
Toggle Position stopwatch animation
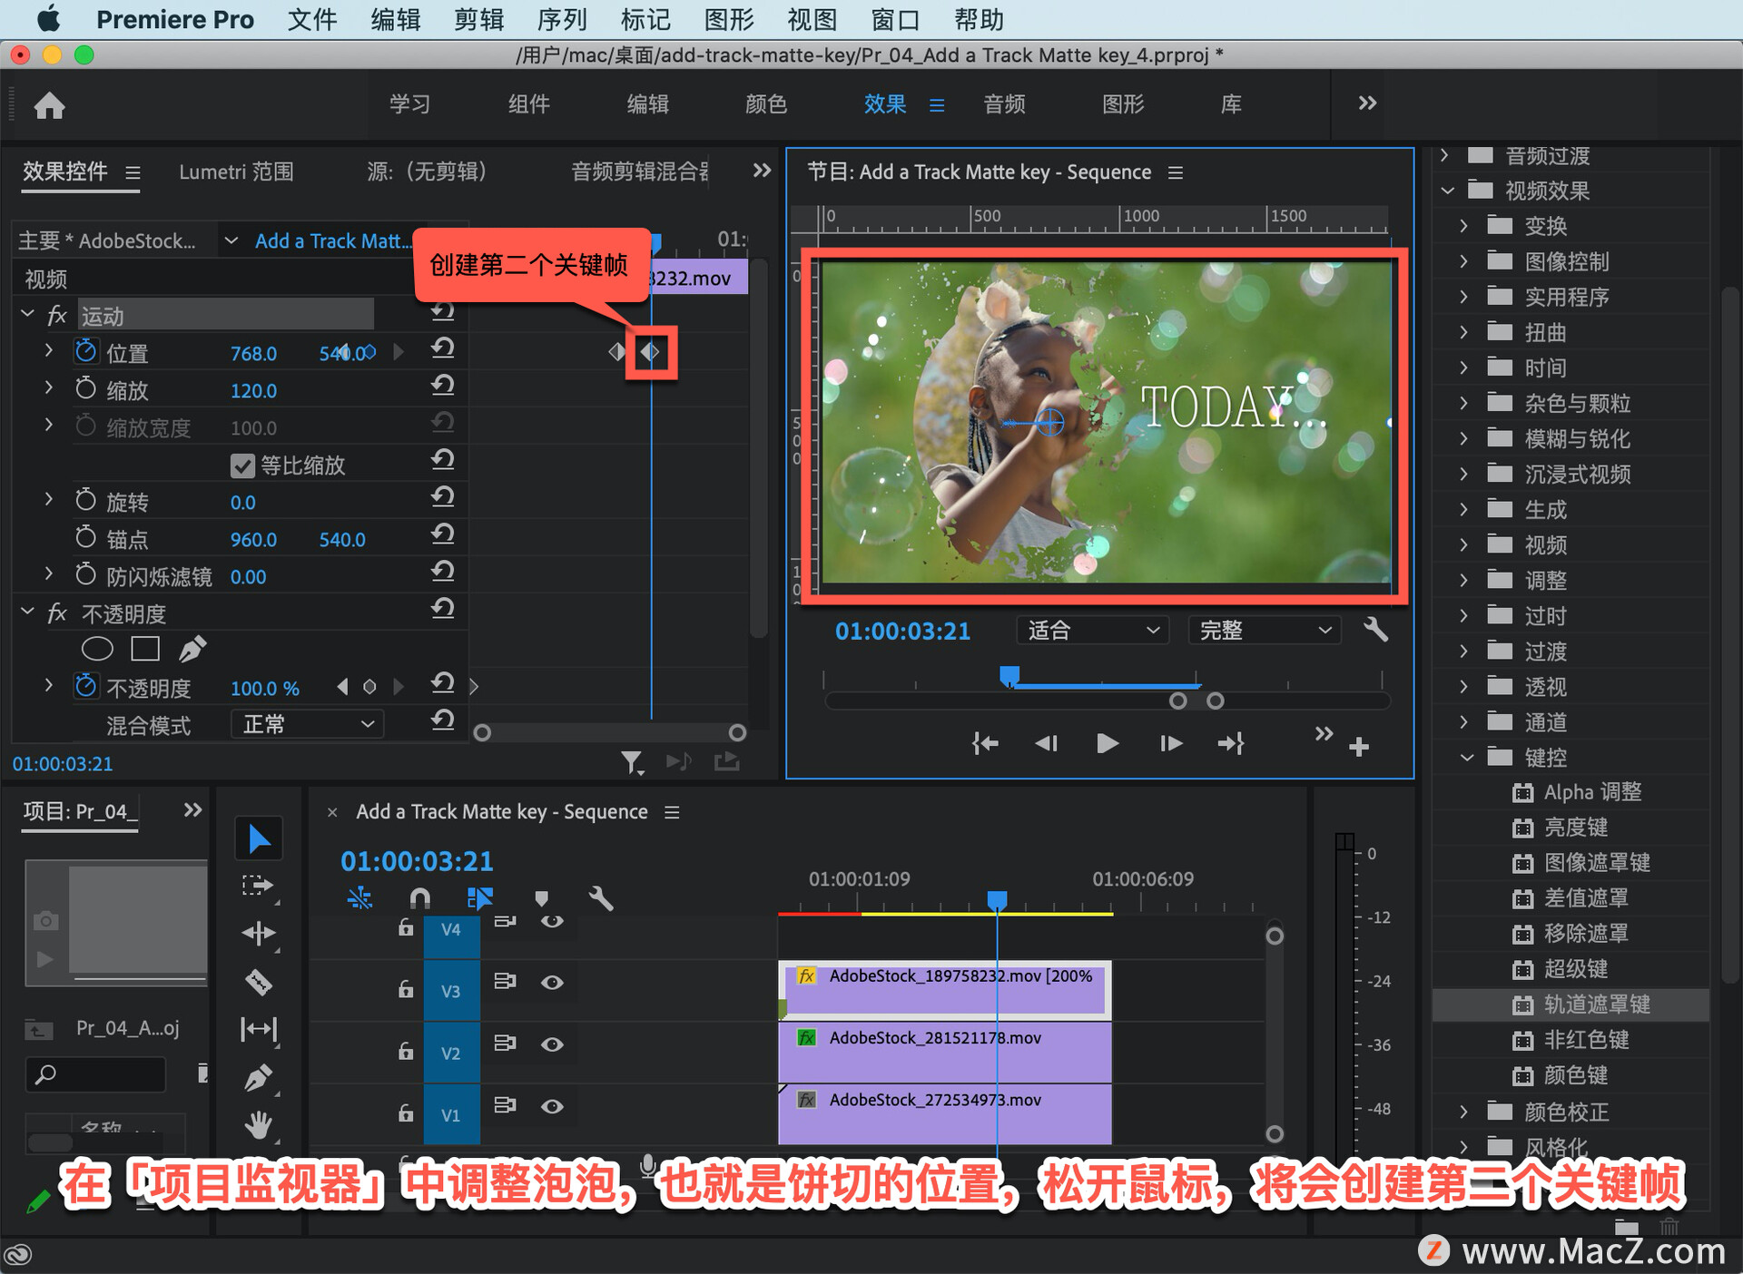click(x=85, y=351)
